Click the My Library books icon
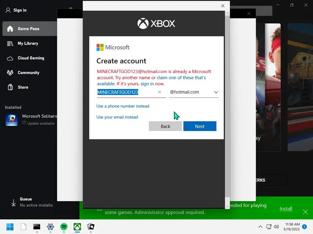The height and width of the screenshot is (234, 313). click(x=10, y=43)
